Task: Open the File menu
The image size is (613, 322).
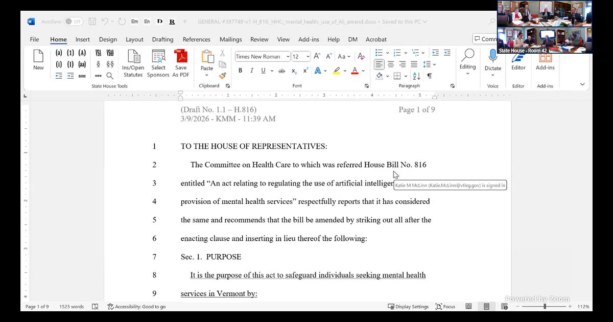Action: pos(34,39)
